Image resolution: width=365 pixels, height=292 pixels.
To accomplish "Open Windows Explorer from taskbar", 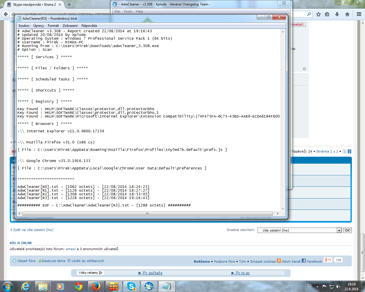I will click(x=43, y=286).
